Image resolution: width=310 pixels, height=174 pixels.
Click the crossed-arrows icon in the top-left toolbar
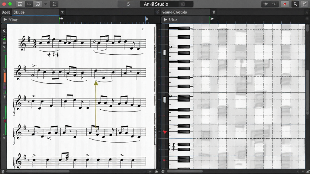[x=54, y=4]
